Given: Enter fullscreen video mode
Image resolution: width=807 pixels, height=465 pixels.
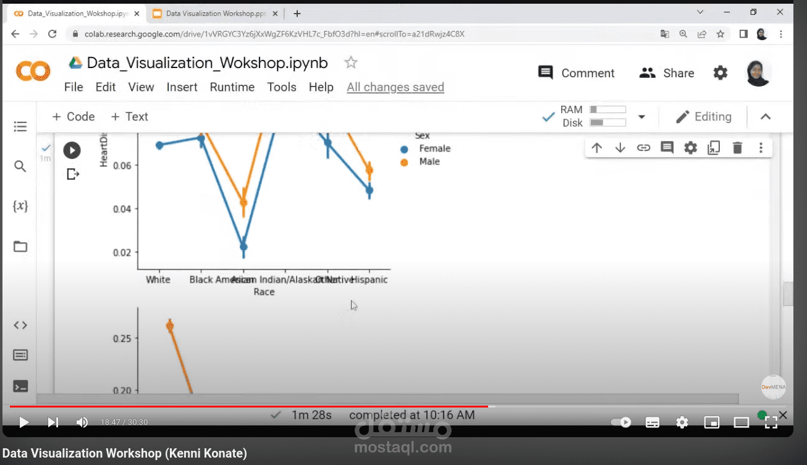Looking at the screenshot, I should point(771,422).
